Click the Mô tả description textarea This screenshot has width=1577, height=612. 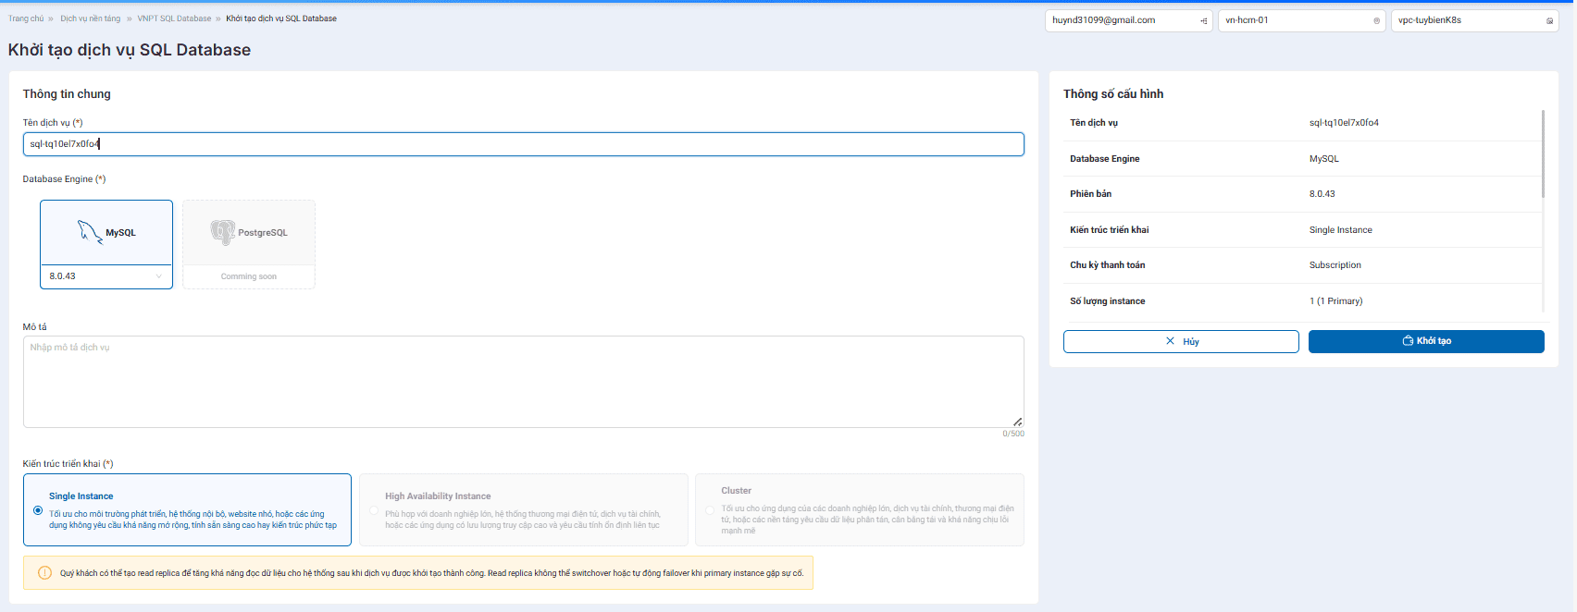coord(524,382)
